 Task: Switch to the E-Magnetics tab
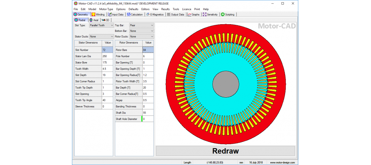click(155, 14)
